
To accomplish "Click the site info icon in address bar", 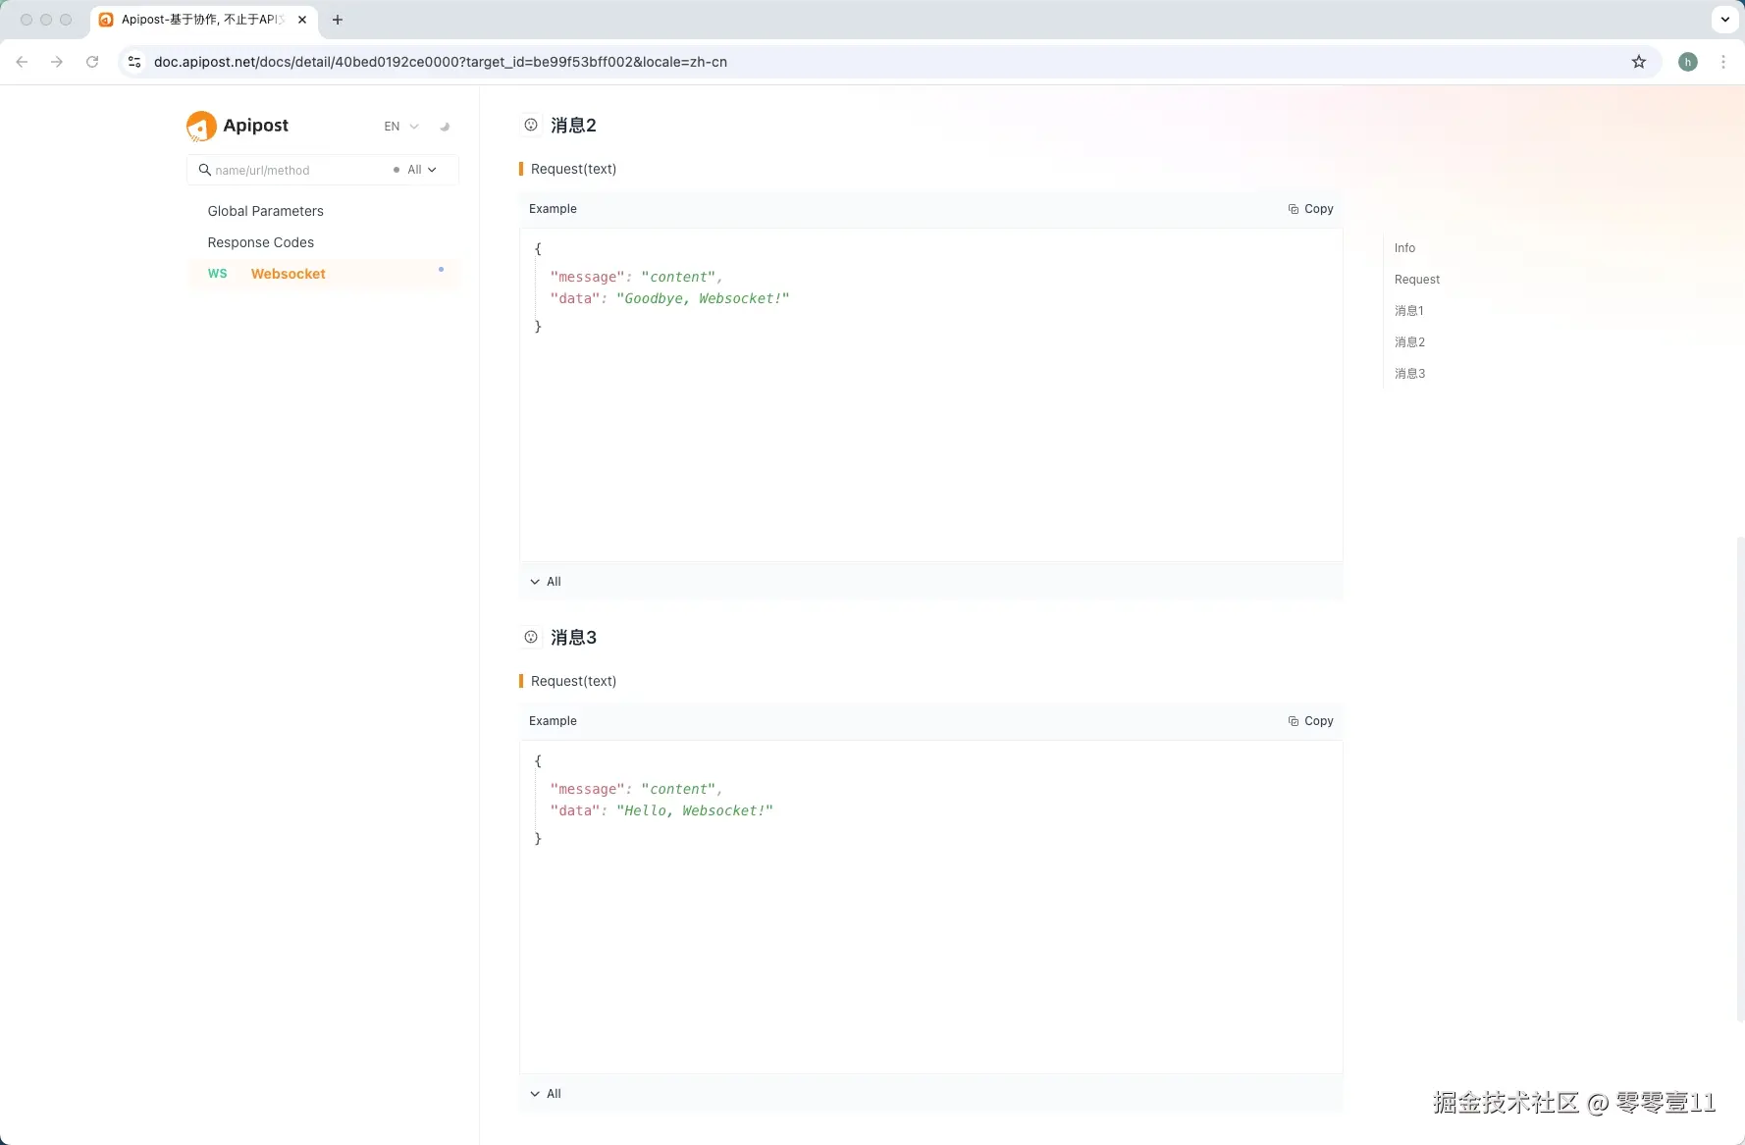I will (134, 62).
